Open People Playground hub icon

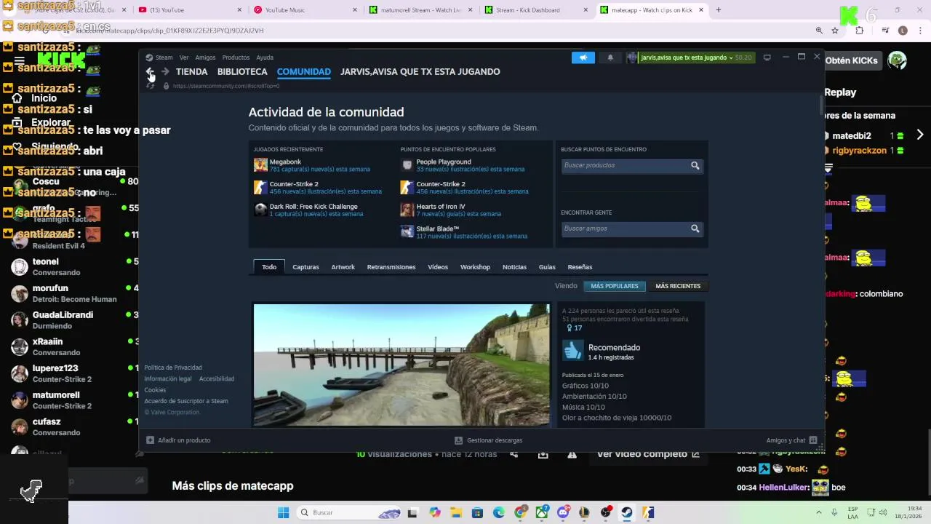[407, 165]
